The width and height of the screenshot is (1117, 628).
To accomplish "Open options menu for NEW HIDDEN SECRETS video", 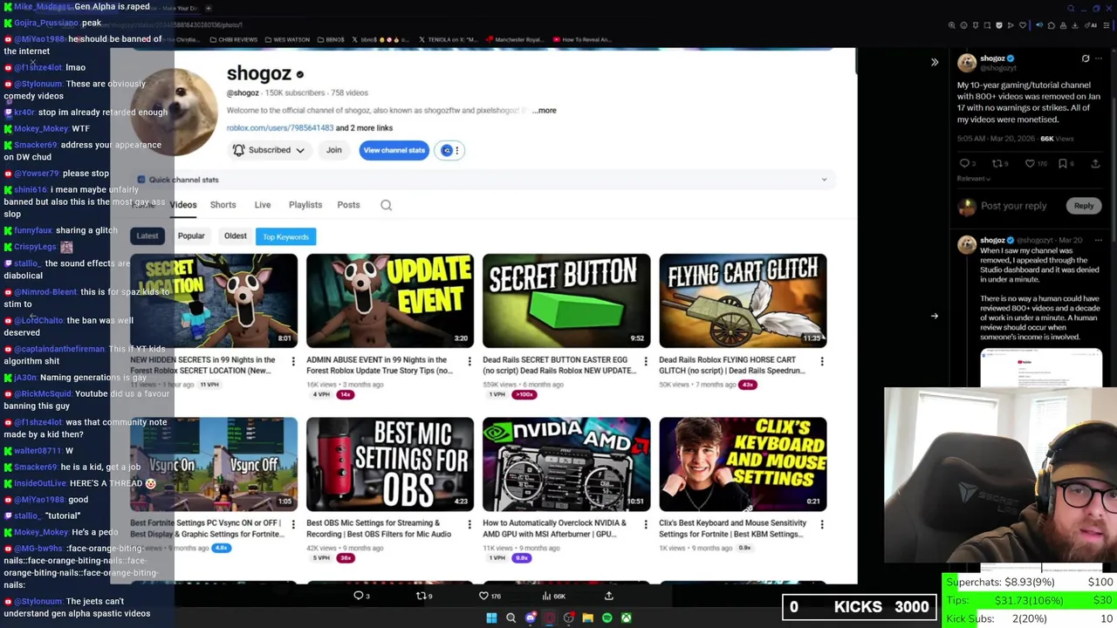I will pos(293,361).
